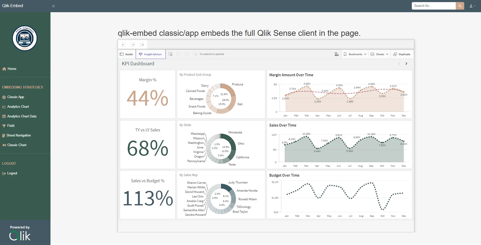The width and height of the screenshot is (481, 245).
Task: Click the Duplicate button
Action: [x=402, y=54]
